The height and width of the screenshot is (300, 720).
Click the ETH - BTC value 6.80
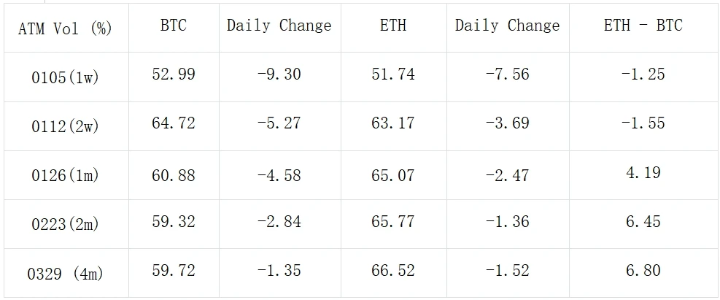tap(643, 271)
